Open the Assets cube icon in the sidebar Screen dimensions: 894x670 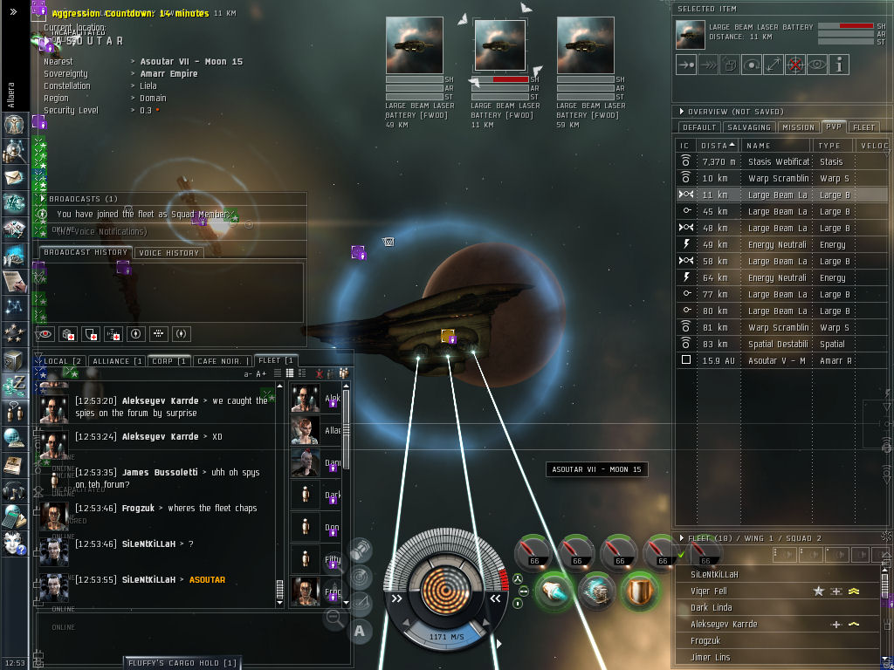click(14, 360)
